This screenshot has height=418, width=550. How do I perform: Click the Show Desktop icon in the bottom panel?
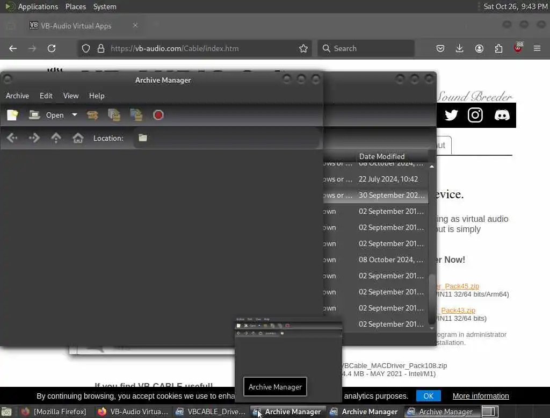coord(6,412)
